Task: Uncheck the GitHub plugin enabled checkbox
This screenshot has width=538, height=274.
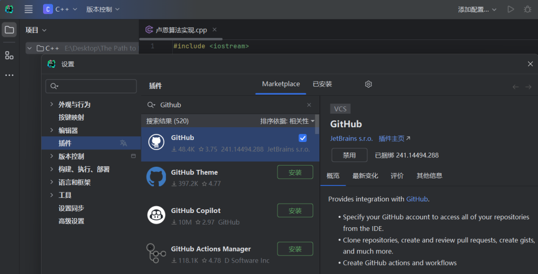Action: (x=303, y=138)
